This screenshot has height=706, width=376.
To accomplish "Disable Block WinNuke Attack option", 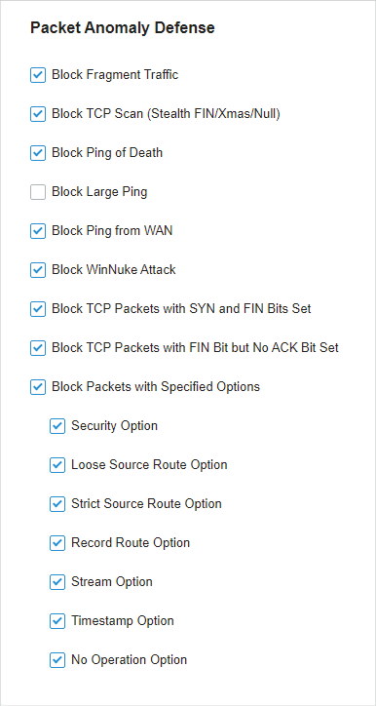I will (x=38, y=270).
